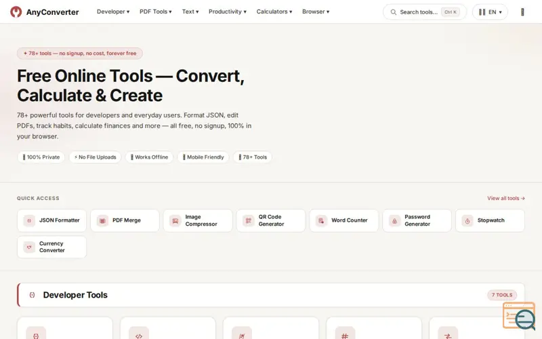Screen dimensions: 542x339
Task: Click the Search tools input field
Action: (x=425, y=12)
